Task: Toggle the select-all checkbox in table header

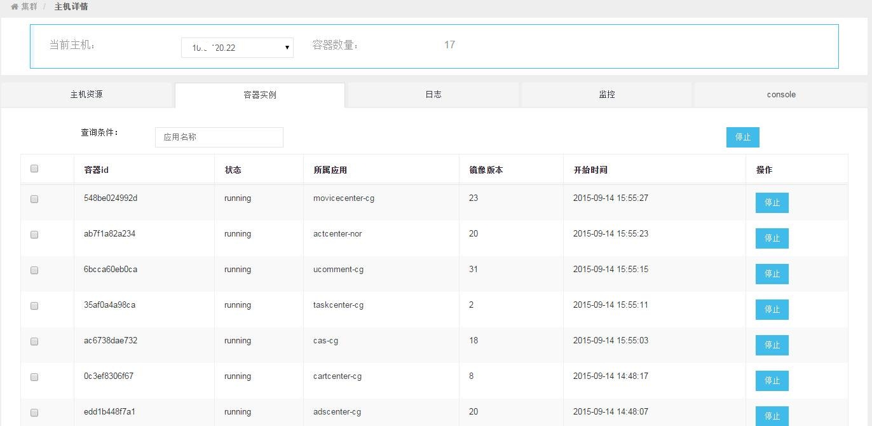Action: [34, 168]
